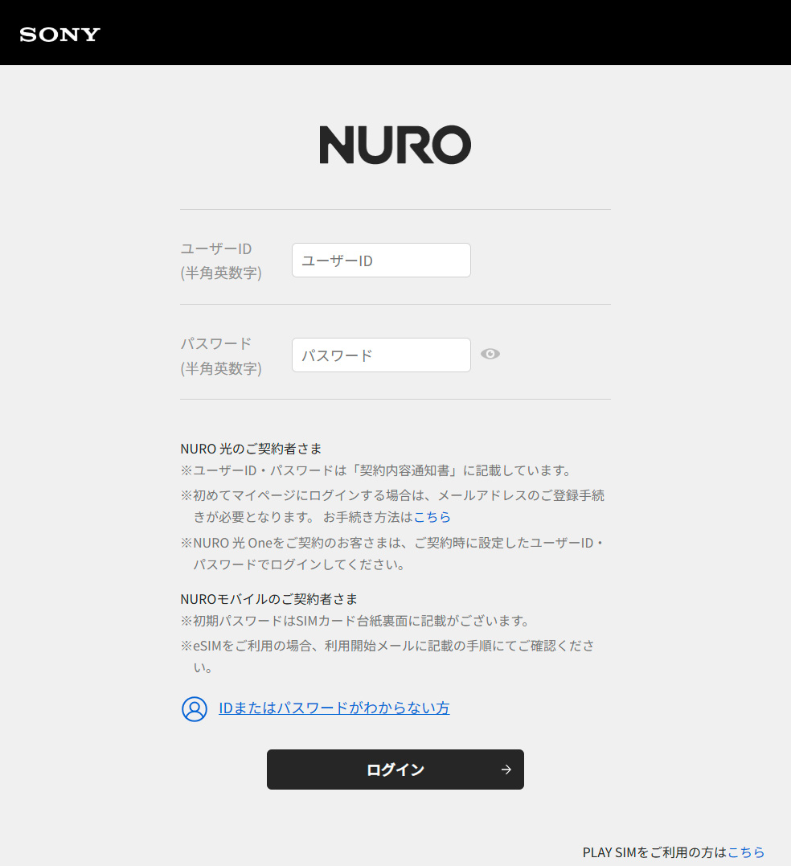Click the NURO logo
Image resolution: width=791 pixels, height=866 pixels.
point(395,145)
